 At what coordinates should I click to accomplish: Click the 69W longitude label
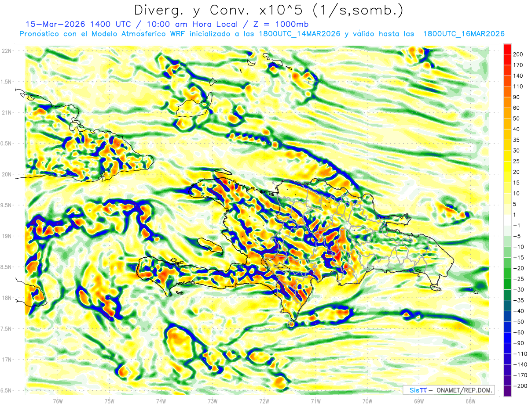coord(419,401)
